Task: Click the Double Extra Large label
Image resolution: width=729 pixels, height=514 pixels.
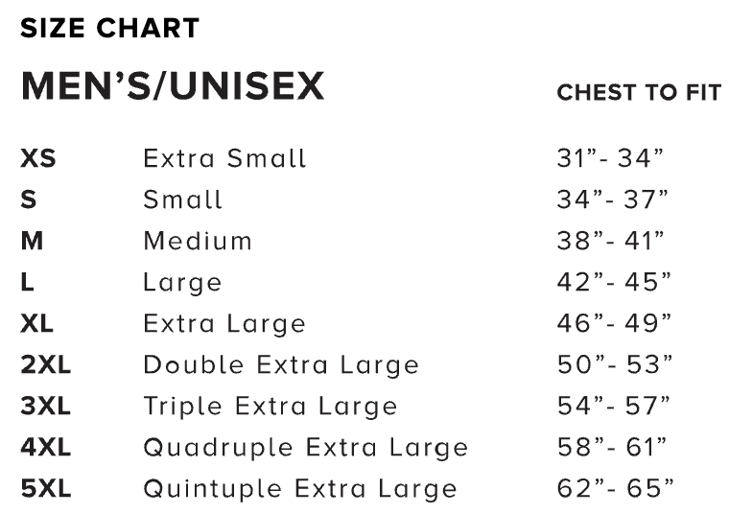Action: coord(281,365)
